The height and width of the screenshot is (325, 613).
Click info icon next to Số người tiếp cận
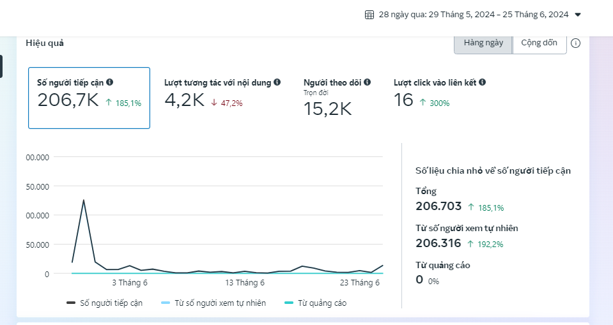tap(110, 82)
